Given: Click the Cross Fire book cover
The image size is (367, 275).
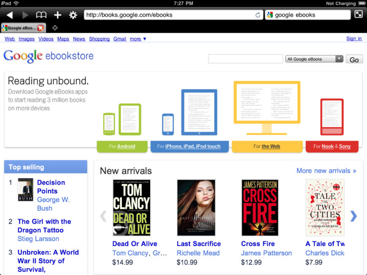Looking at the screenshot, I should (260, 207).
